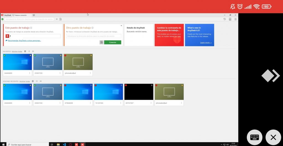This screenshot has height=146, width=283.
Task: Open Visual Studio Code from taskbar
Action: (64, 144)
